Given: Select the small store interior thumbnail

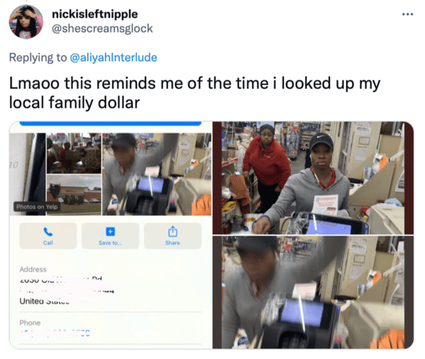Looking at the screenshot, I should pyautogui.click(x=74, y=153).
